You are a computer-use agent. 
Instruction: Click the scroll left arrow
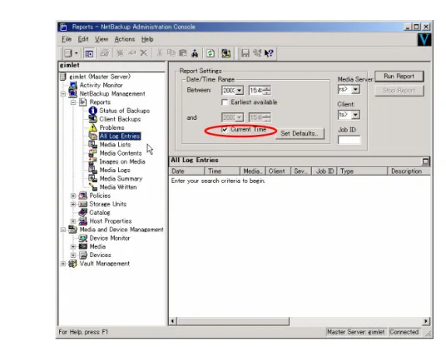pos(172,321)
